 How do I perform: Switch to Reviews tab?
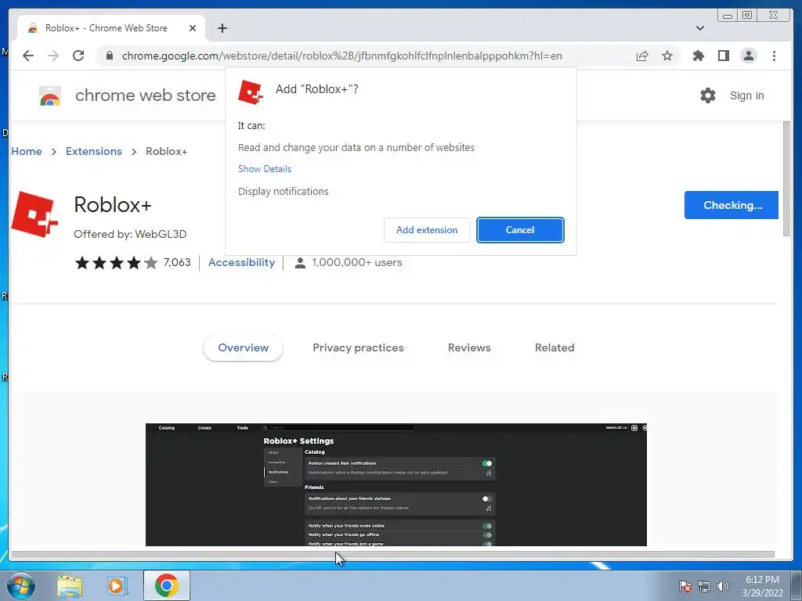click(469, 348)
